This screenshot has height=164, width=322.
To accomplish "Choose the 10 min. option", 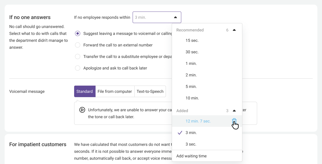I will [192, 98].
